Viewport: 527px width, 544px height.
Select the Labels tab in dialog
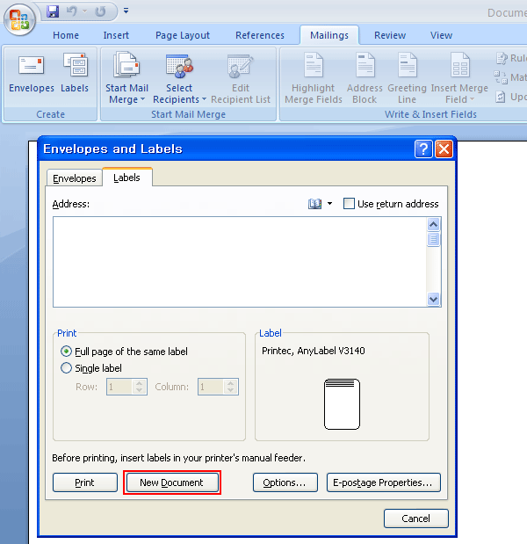pyautogui.click(x=126, y=178)
